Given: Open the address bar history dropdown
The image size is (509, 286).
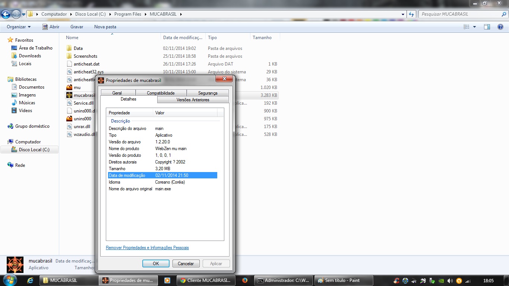Looking at the screenshot, I should [x=403, y=14].
